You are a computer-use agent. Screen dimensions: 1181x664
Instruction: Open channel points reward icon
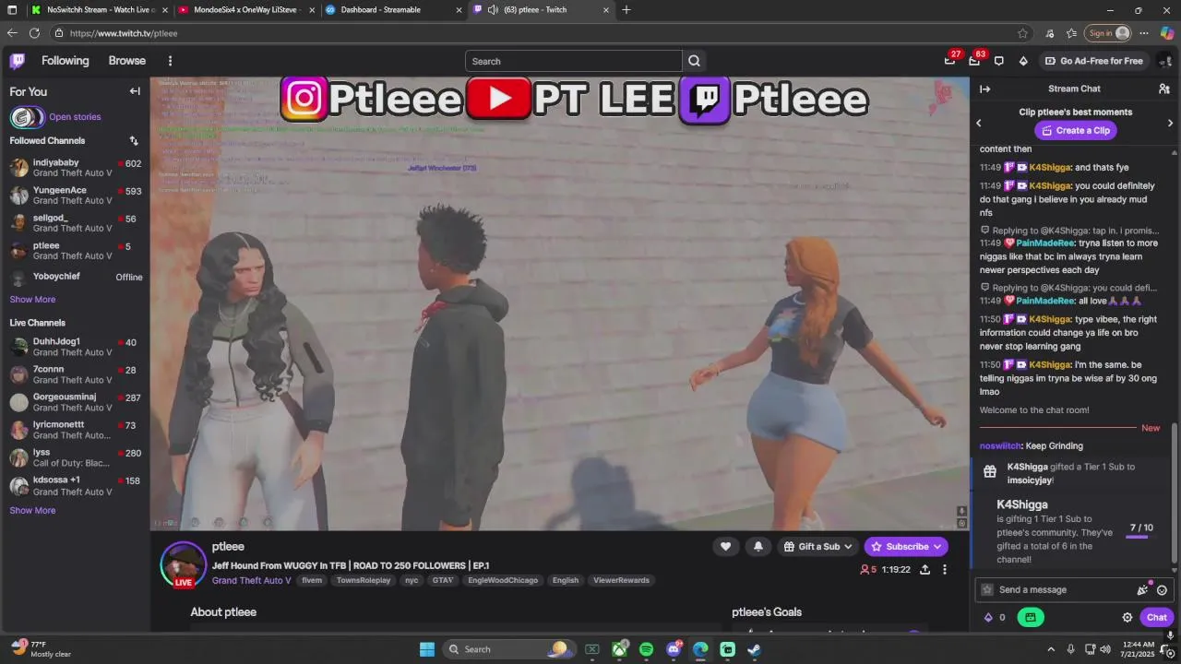1031,618
